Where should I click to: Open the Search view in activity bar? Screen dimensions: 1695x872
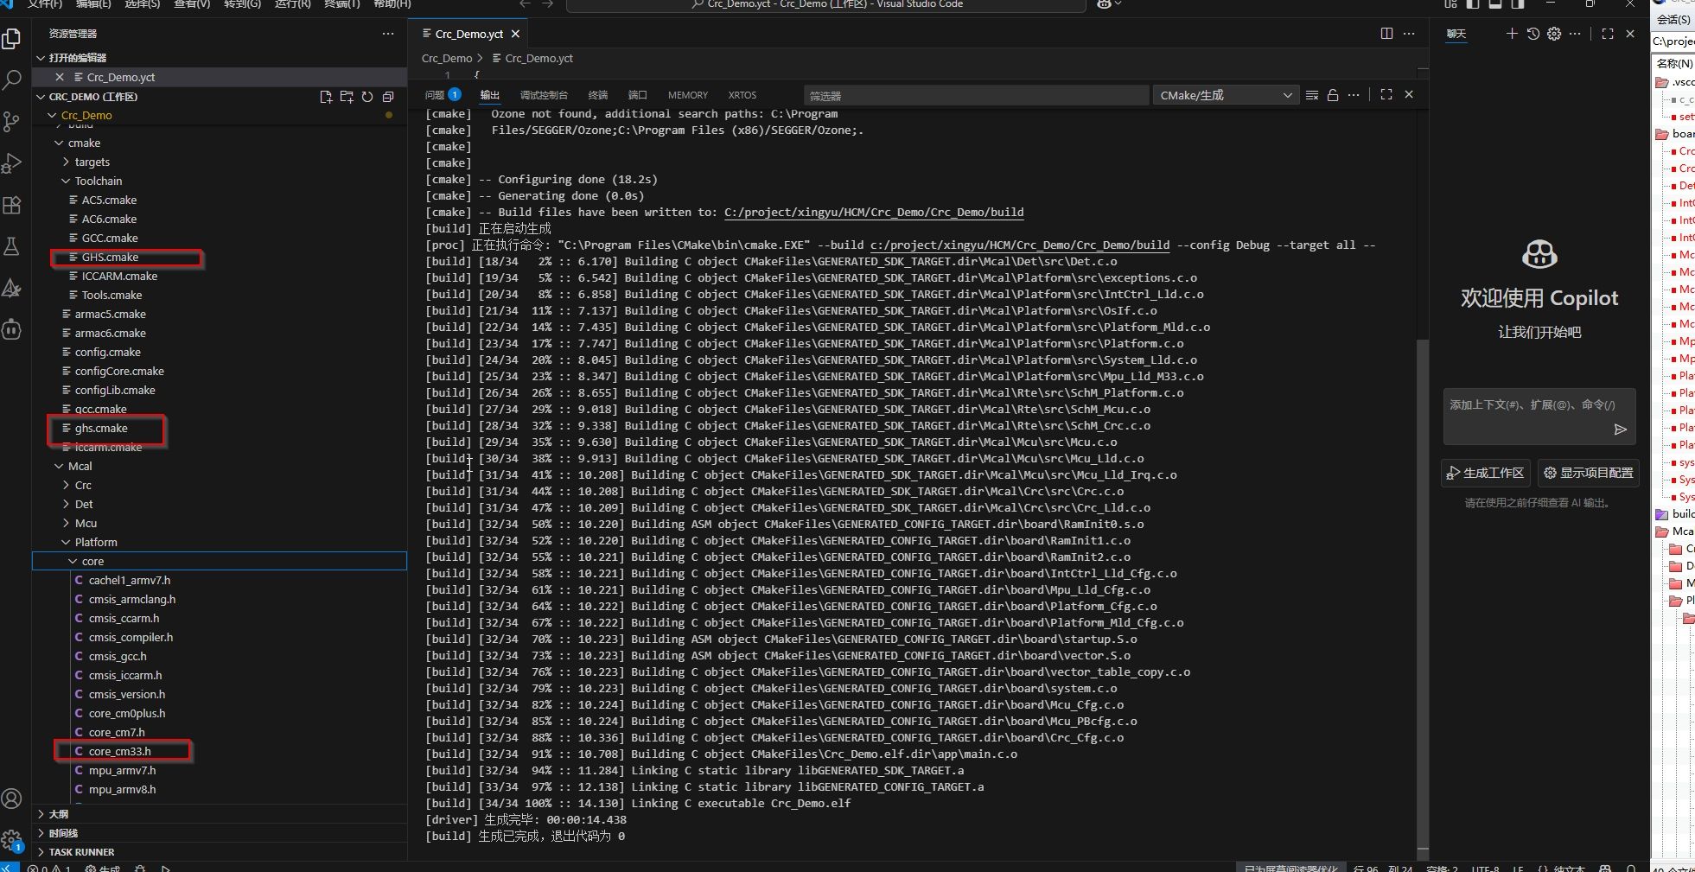click(x=12, y=80)
